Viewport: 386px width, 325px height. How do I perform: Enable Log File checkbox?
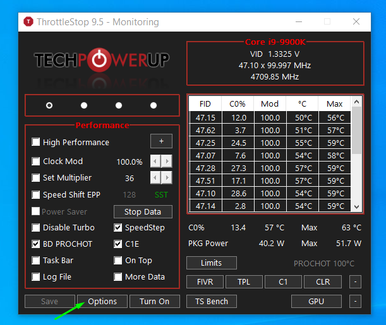(36, 277)
